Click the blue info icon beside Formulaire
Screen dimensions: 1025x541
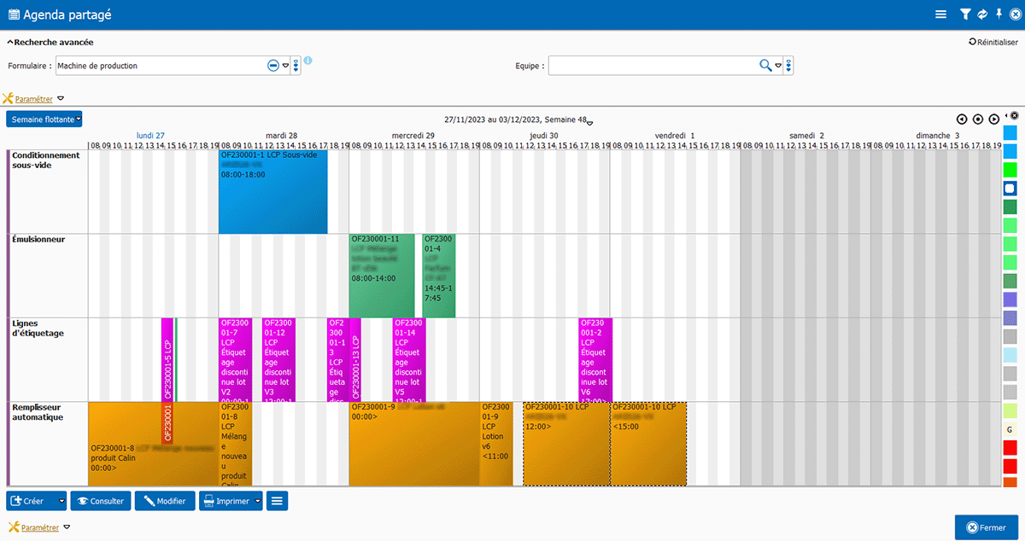point(308,61)
